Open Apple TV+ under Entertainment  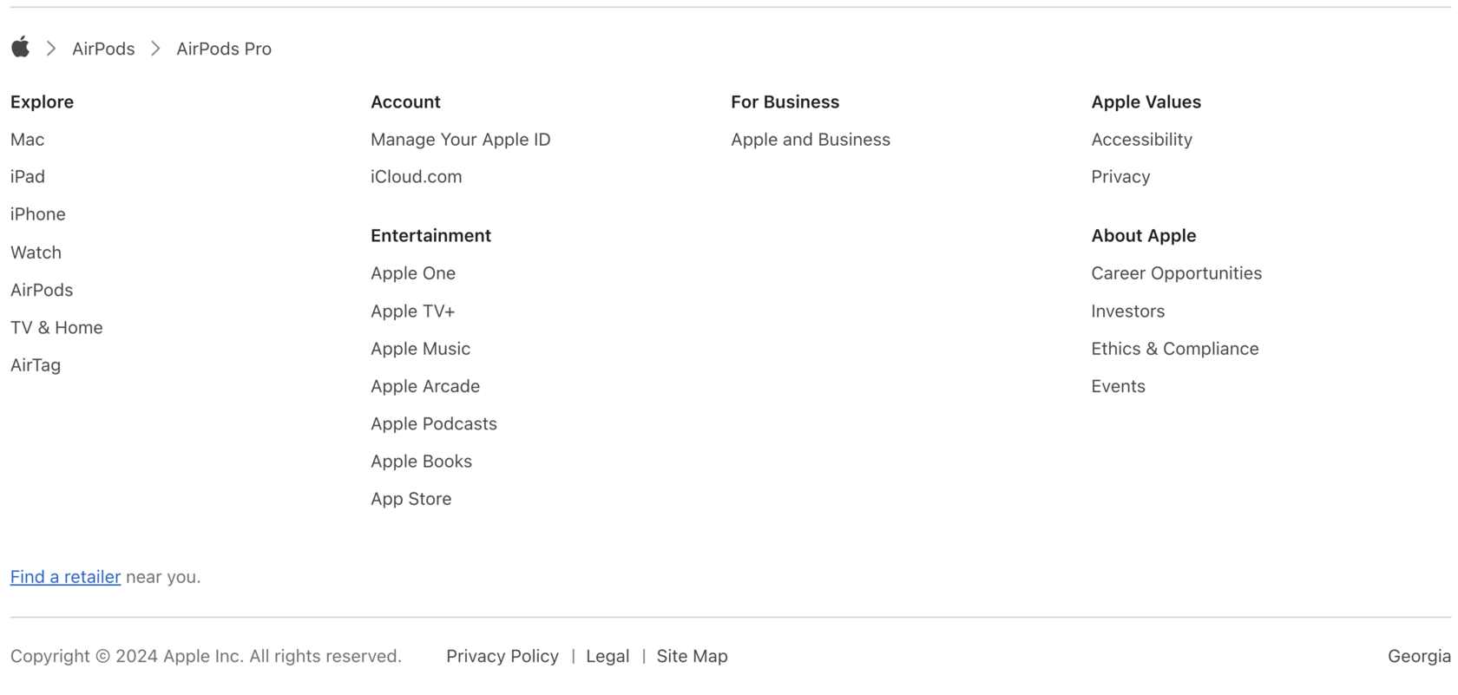click(412, 311)
